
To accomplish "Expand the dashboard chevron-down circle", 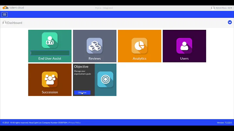I will pyautogui.click(x=230, y=22).
